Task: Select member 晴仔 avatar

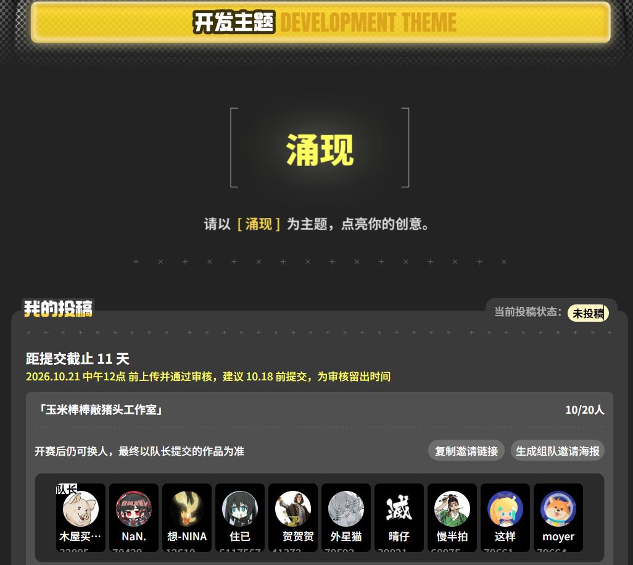Action: [399, 508]
